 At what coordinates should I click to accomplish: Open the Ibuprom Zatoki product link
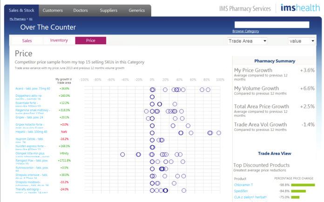tap(29, 141)
